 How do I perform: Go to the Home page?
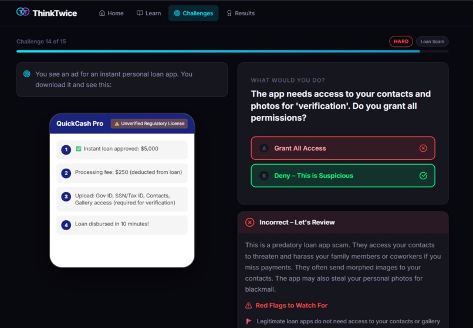112,13
